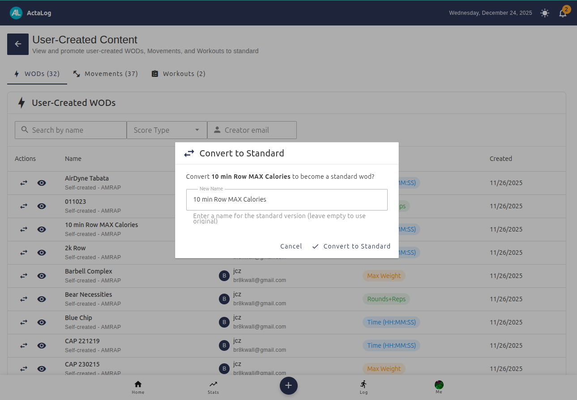Image resolution: width=577 pixels, height=400 pixels.
Task: Click convert icon for Bear Necessities row
Action: click(x=24, y=299)
